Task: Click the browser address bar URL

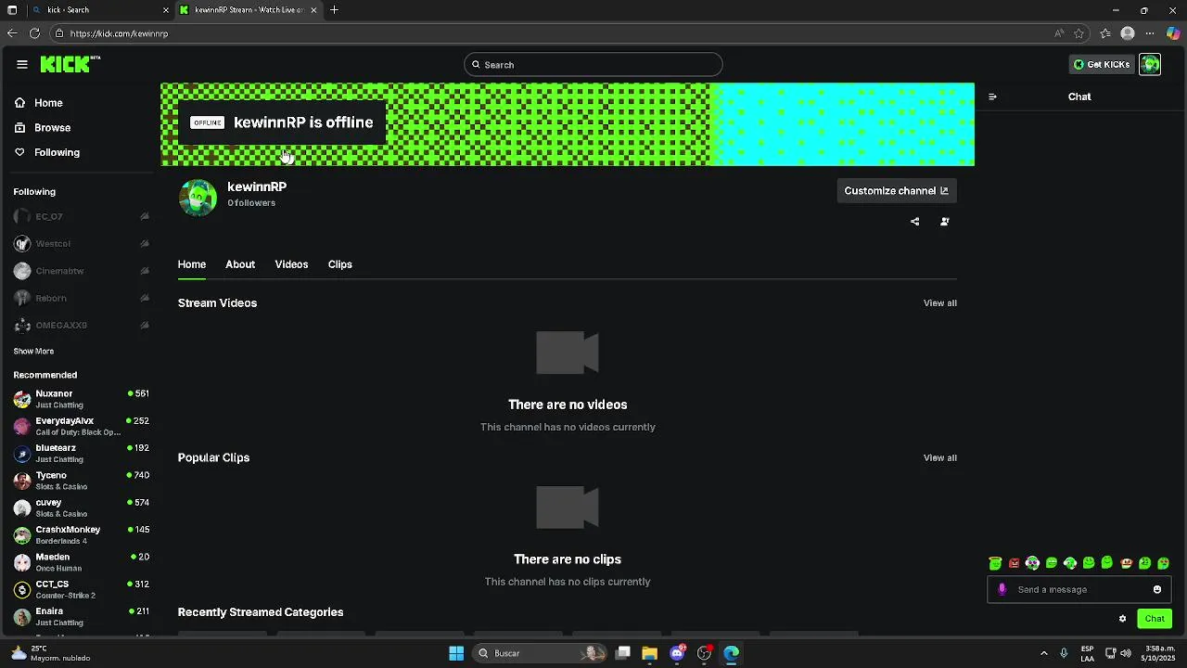Action: click(119, 33)
